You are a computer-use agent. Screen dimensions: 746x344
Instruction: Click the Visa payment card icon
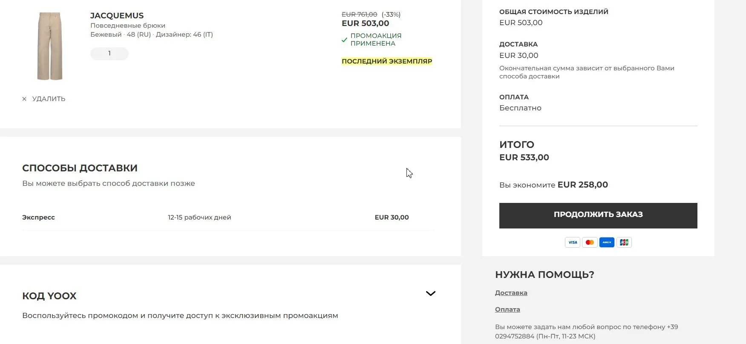(573, 243)
